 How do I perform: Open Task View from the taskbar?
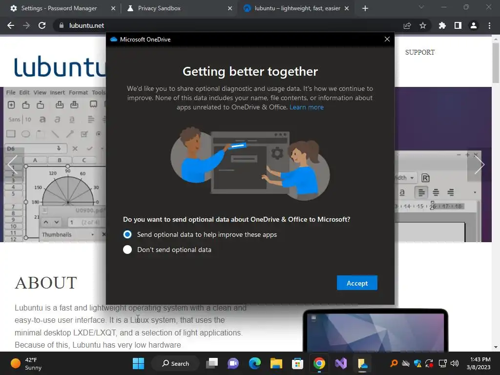[x=212, y=363]
